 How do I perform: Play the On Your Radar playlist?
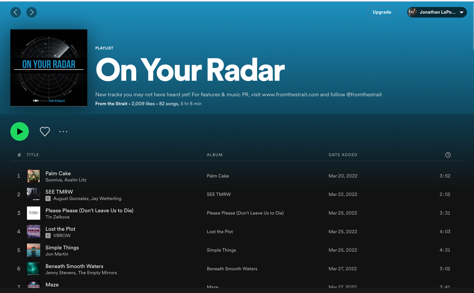20,131
